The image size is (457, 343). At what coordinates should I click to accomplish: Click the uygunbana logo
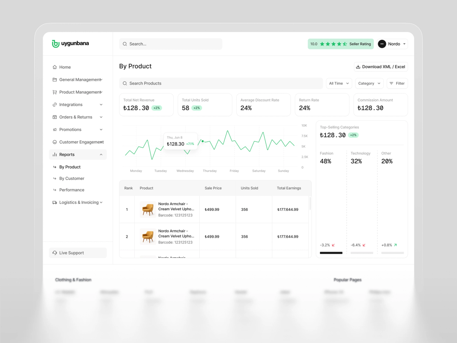(x=70, y=44)
